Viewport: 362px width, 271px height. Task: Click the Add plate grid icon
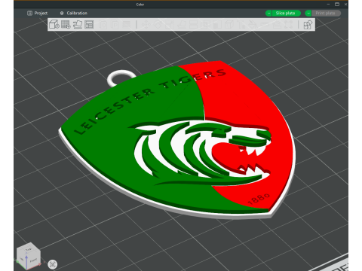tap(66, 24)
